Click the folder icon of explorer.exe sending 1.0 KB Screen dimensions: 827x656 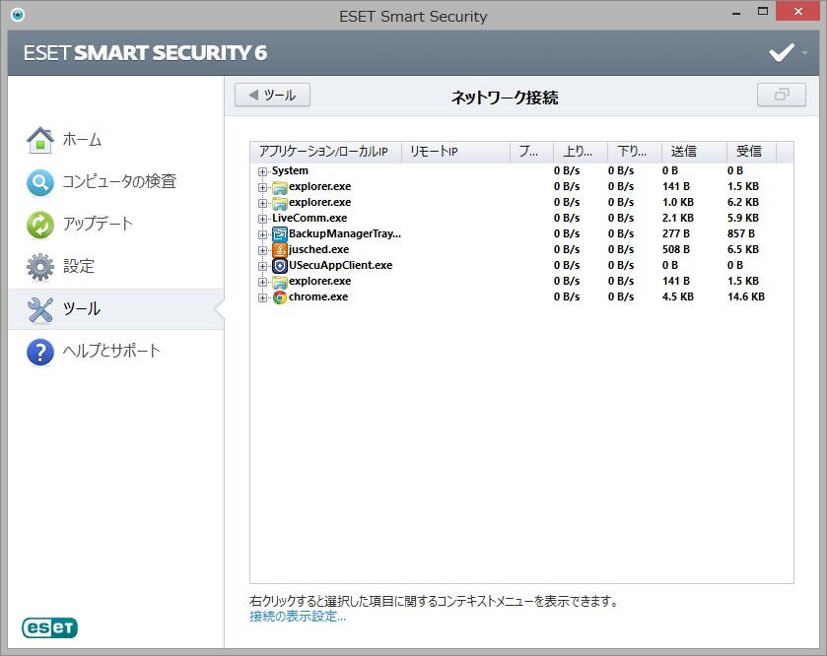click(280, 202)
